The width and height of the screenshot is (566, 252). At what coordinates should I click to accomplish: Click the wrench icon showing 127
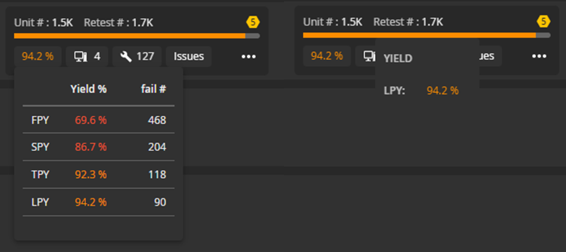coord(137,56)
